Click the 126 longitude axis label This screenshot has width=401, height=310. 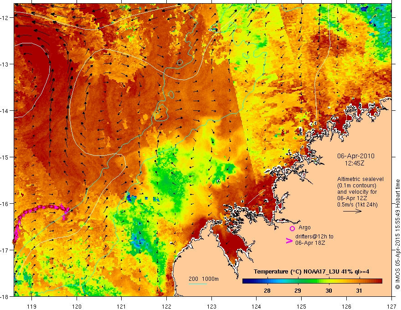[346, 306]
